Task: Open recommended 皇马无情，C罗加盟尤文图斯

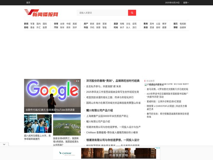Action: [167, 89]
